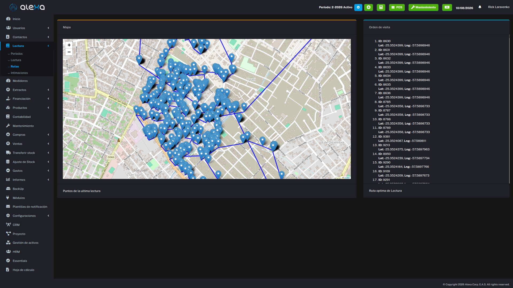
Task: Click the 10/08/2026 date in header
Action: 464,8
